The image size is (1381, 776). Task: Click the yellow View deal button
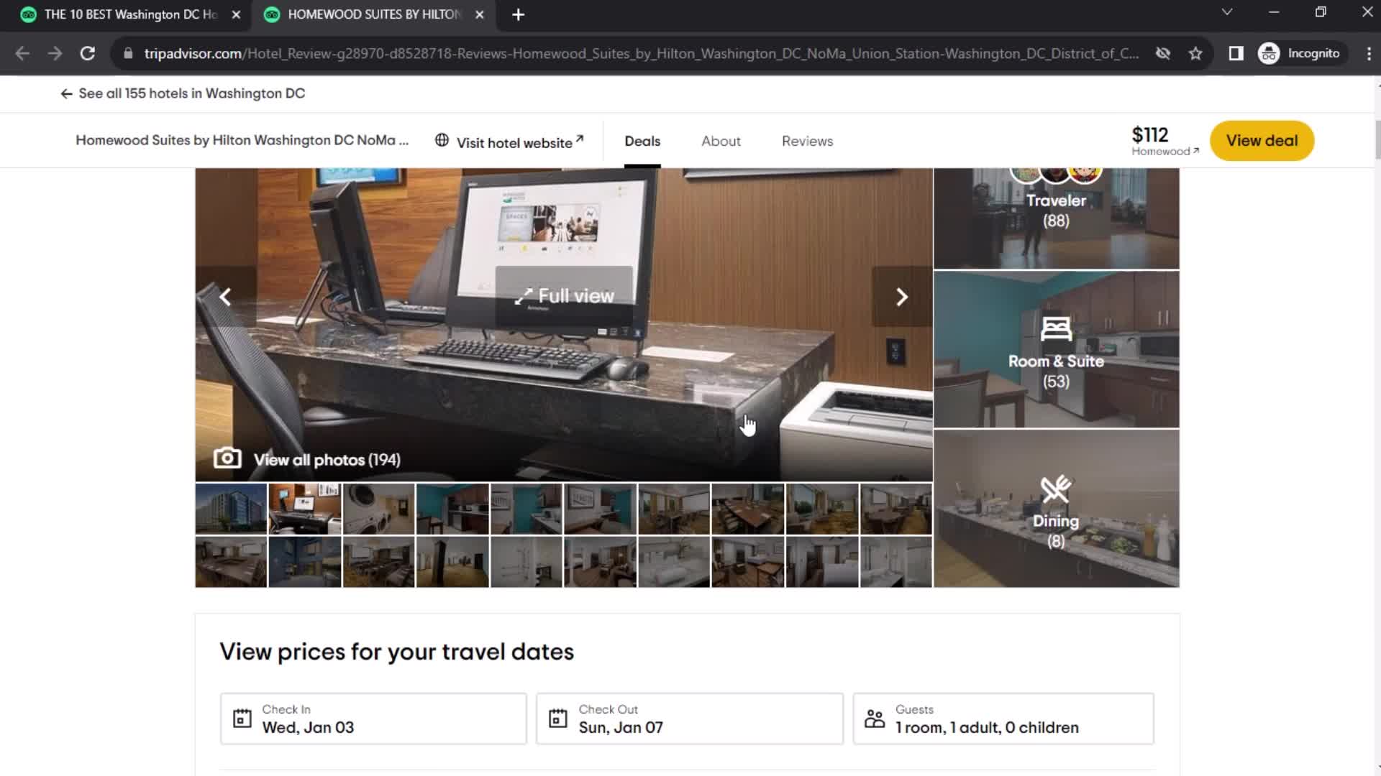click(x=1262, y=141)
